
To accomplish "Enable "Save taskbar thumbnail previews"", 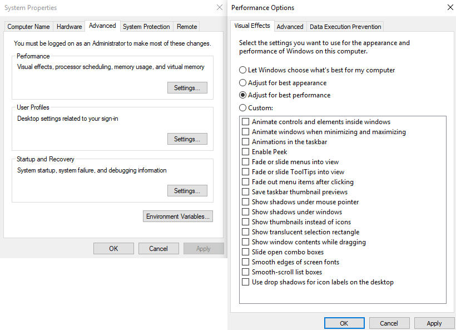I will [245, 191].
